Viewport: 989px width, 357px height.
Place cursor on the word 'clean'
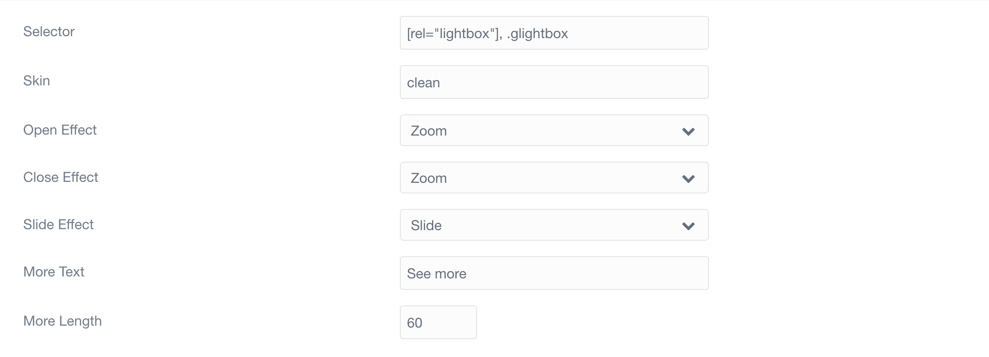pyautogui.click(x=424, y=83)
